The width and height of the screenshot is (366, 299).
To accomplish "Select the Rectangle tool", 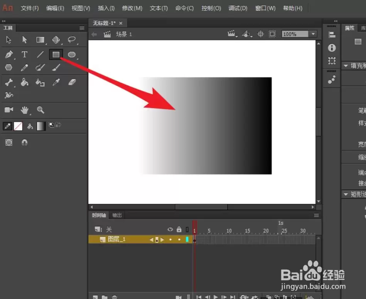I will (x=56, y=55).
